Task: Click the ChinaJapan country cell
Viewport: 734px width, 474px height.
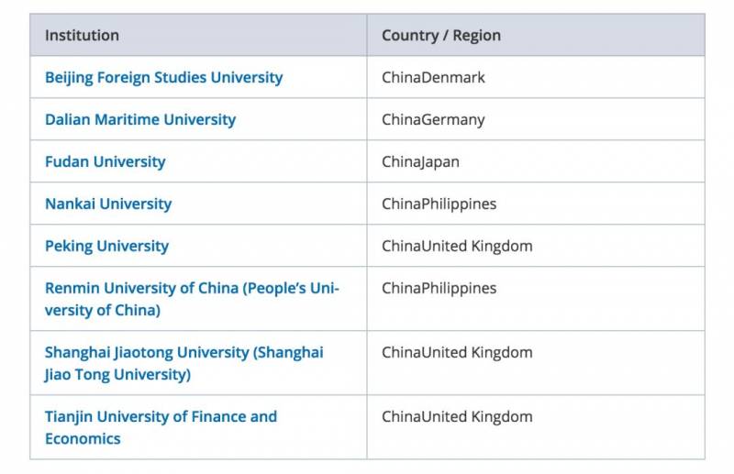Action: click(420, 162)
